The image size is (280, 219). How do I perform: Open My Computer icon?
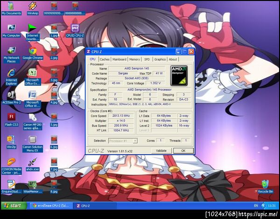coord(11,31)
